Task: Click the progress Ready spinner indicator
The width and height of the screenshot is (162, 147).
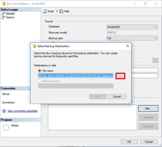Action: point(6,128)
